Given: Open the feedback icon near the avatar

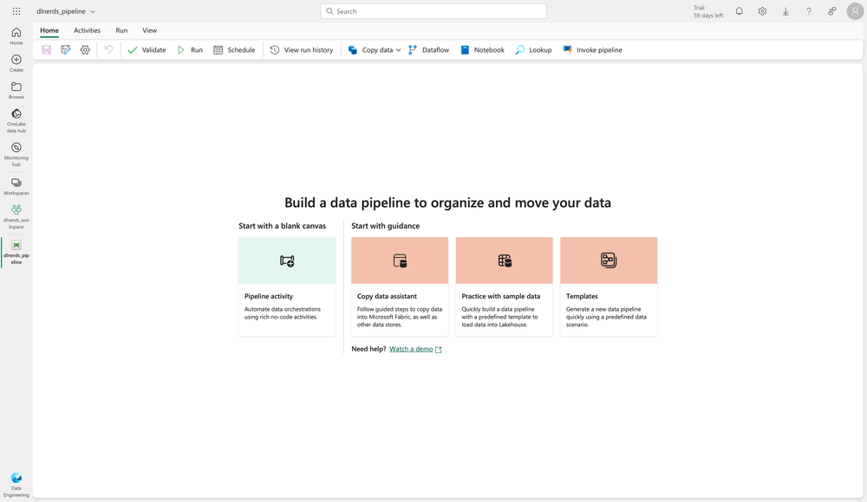Looking at the screenshot, I should [830, 11].
